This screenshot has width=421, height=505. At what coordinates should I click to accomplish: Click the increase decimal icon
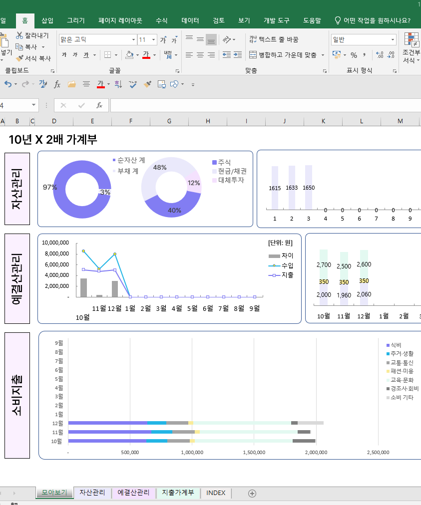point(380,55)
